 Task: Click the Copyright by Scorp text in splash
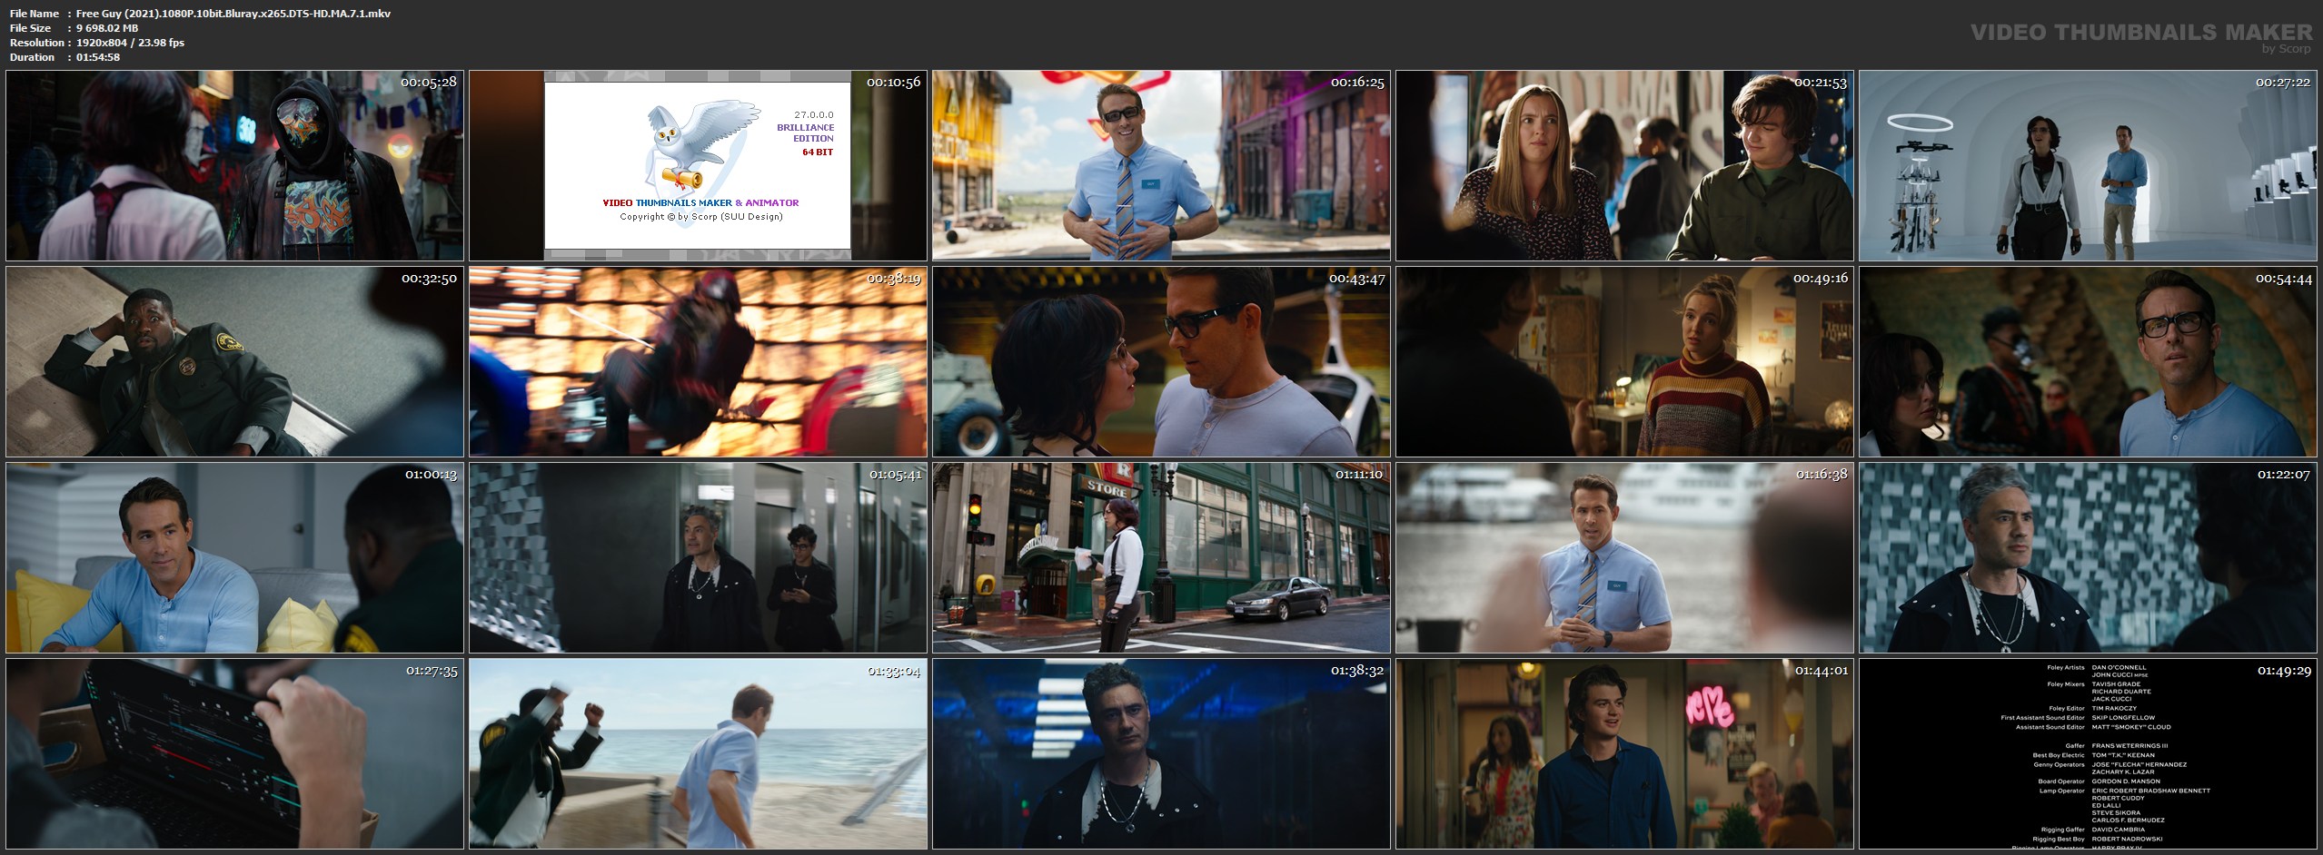coord(700,217)
